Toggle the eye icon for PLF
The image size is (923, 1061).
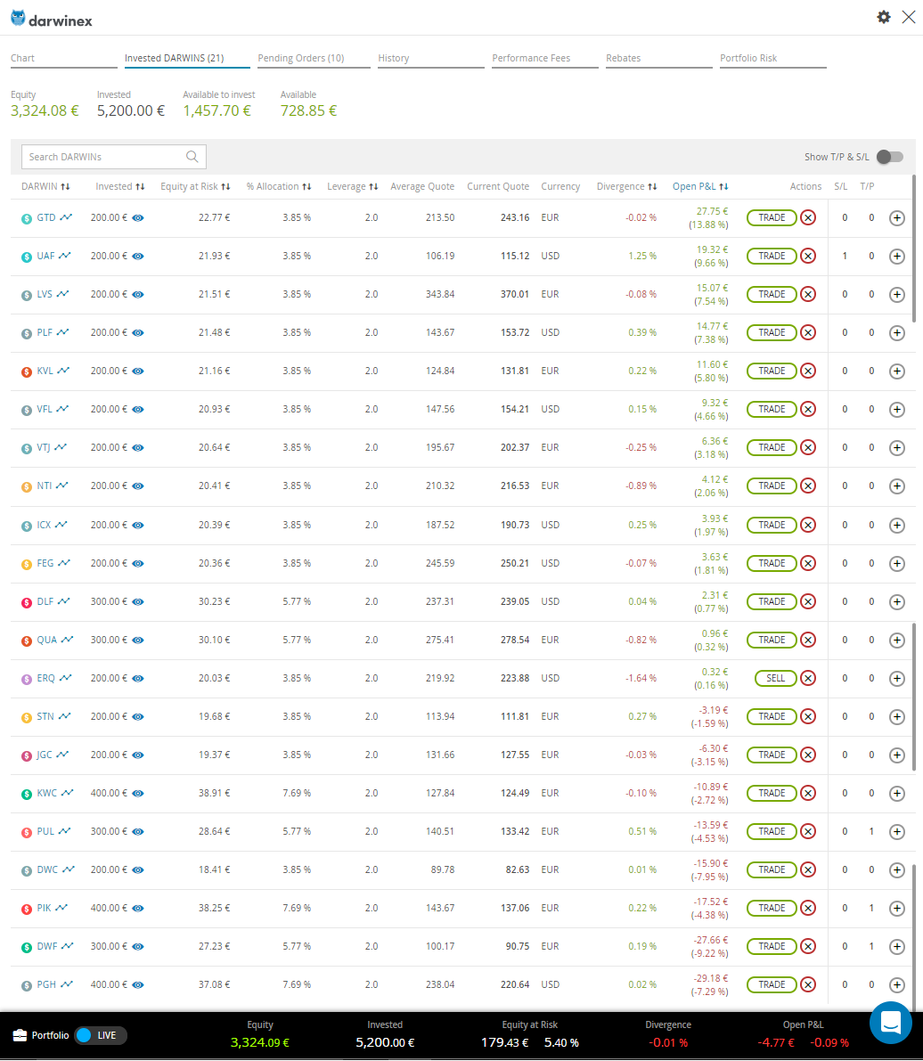pos(138,333)
